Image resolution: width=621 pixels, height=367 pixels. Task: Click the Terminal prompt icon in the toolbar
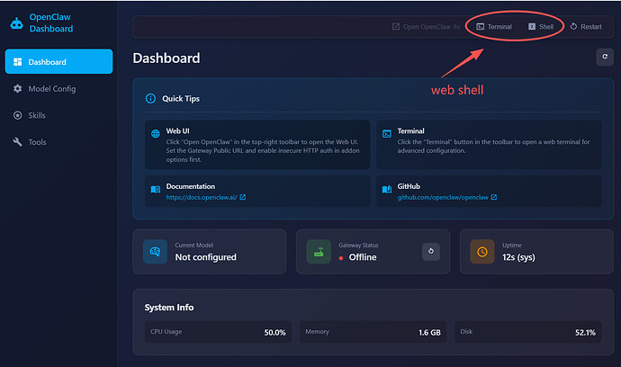click(480, 26)
